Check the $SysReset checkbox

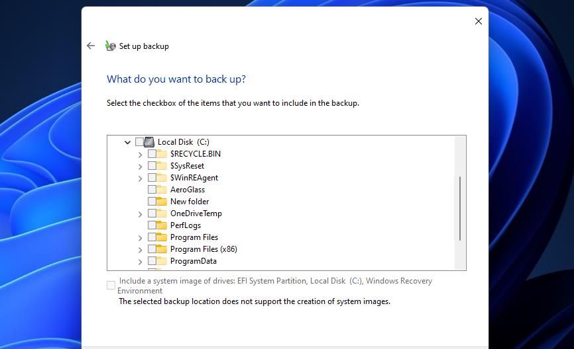(x=152, y=166)
